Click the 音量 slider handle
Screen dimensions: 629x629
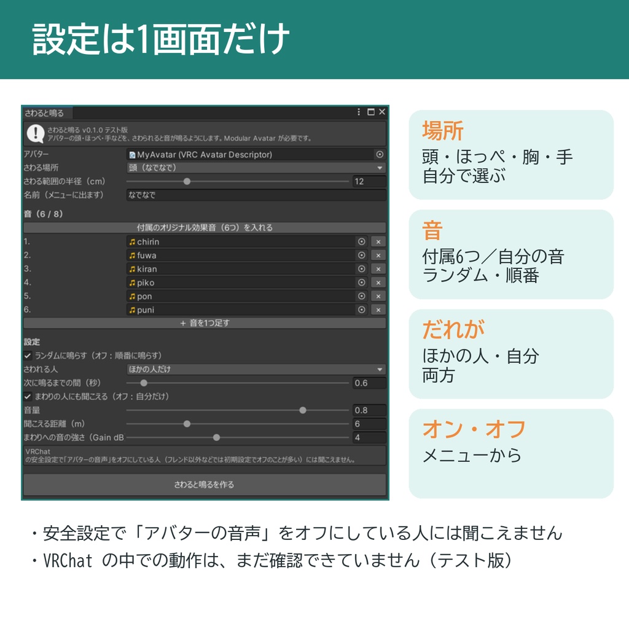tap(303, 410)
